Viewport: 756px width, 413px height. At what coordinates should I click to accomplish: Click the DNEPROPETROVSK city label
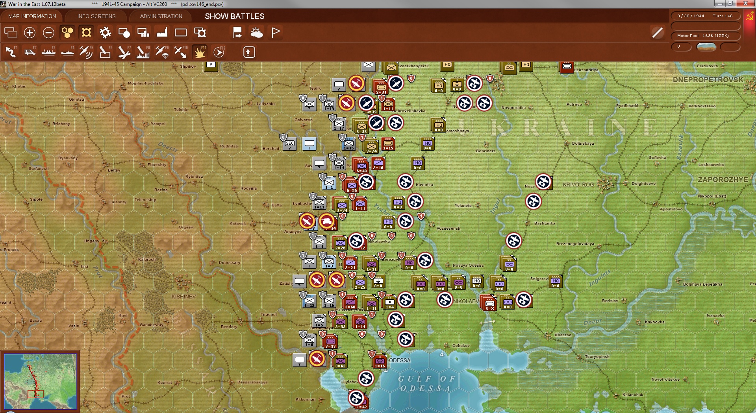(x=708, y=80)
